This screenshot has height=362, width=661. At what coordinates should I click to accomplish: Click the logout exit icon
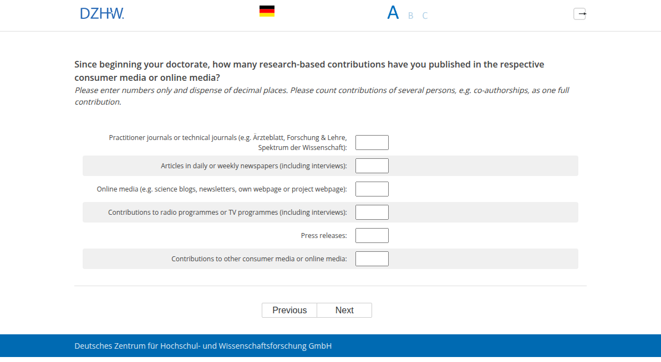coord(579,14)
